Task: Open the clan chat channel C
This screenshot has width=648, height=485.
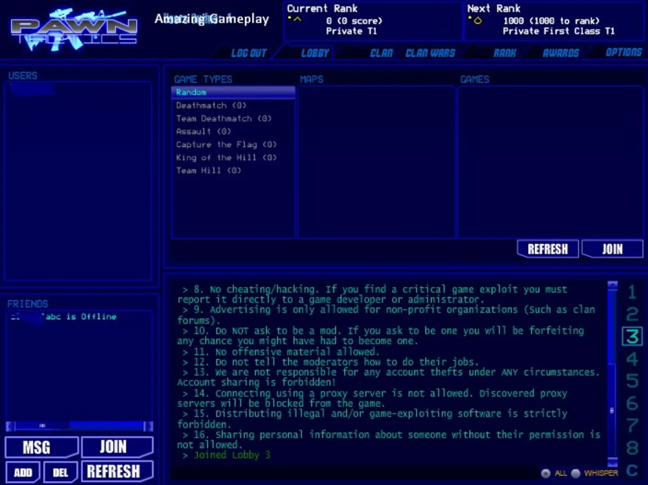Action: 632,470
